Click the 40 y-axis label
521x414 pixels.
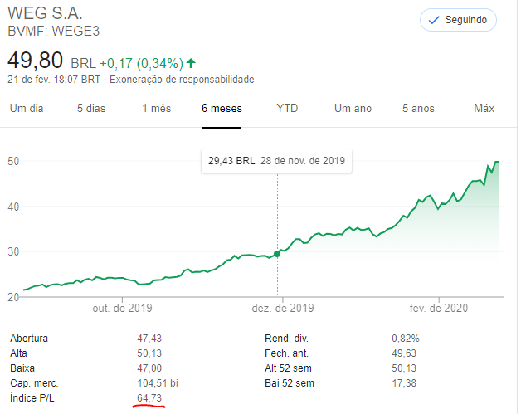(x=13, y=207)
